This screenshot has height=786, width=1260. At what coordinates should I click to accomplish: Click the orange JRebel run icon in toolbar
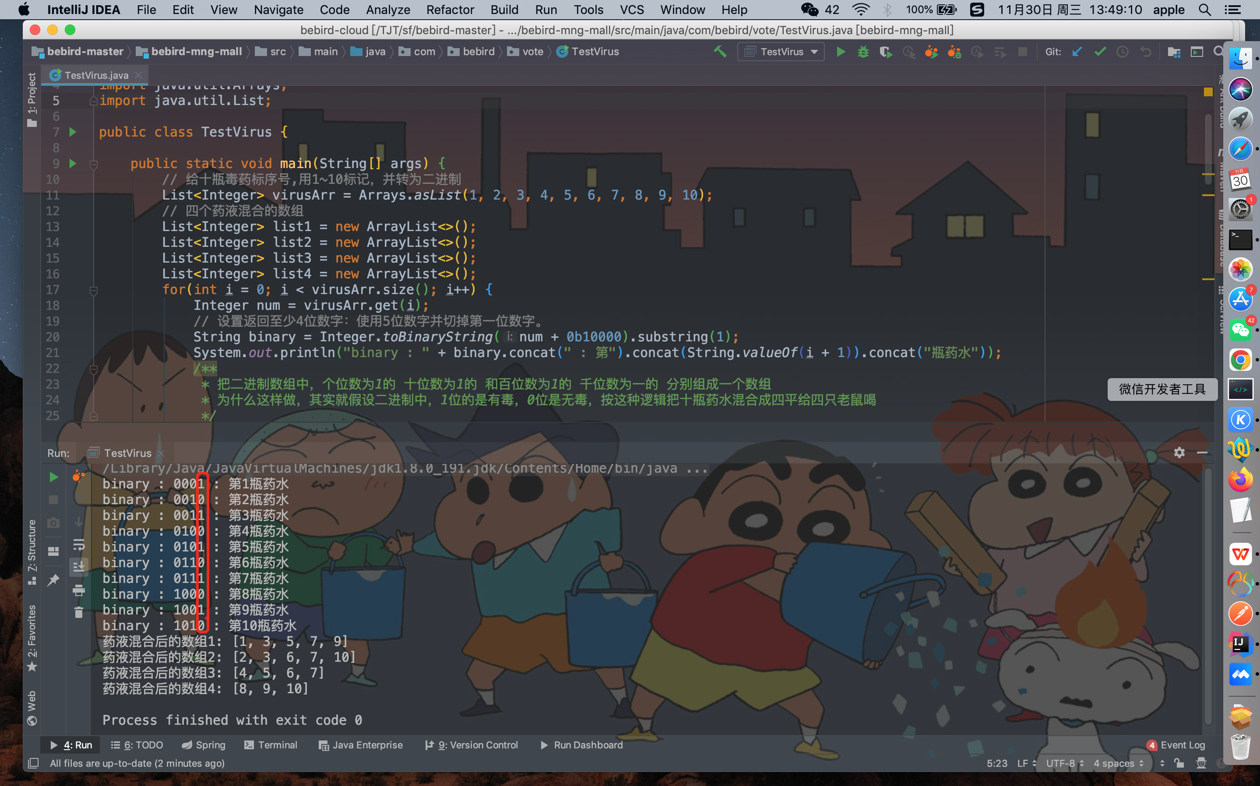coord(931,52)
